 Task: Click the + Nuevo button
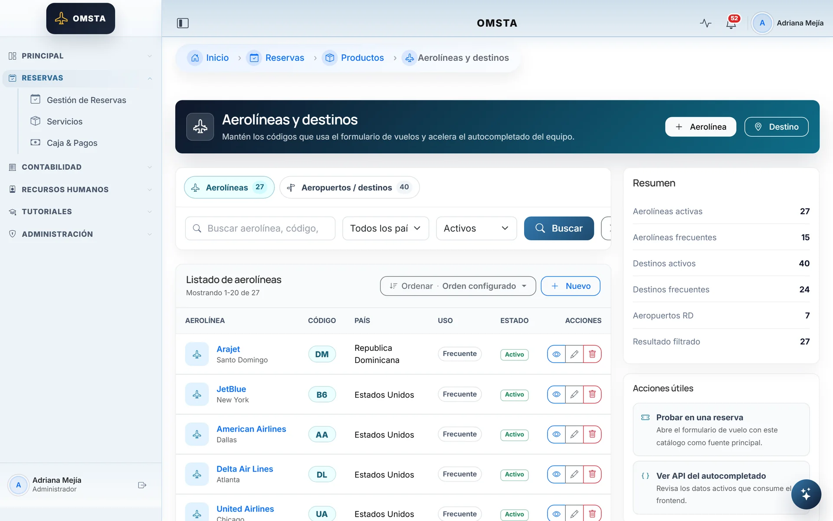tap(571, 286)
